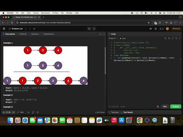Toggle the Auto editor setting
Image resolution: width=183 pixels, height=137 pixels.
click(x=123, y=38)
